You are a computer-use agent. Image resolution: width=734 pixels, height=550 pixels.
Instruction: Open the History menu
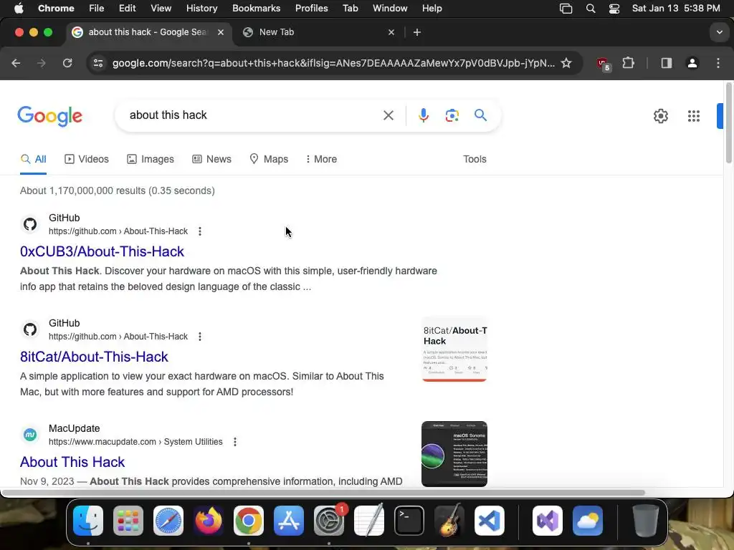click(201, 8)
